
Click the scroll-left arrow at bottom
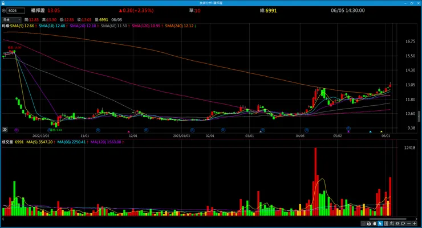[3, 219]
